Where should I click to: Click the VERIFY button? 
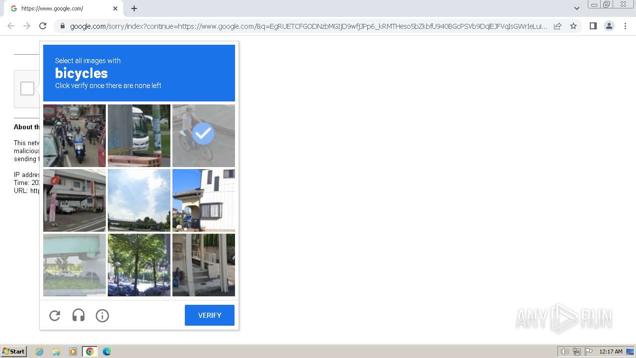click(210, 315)
